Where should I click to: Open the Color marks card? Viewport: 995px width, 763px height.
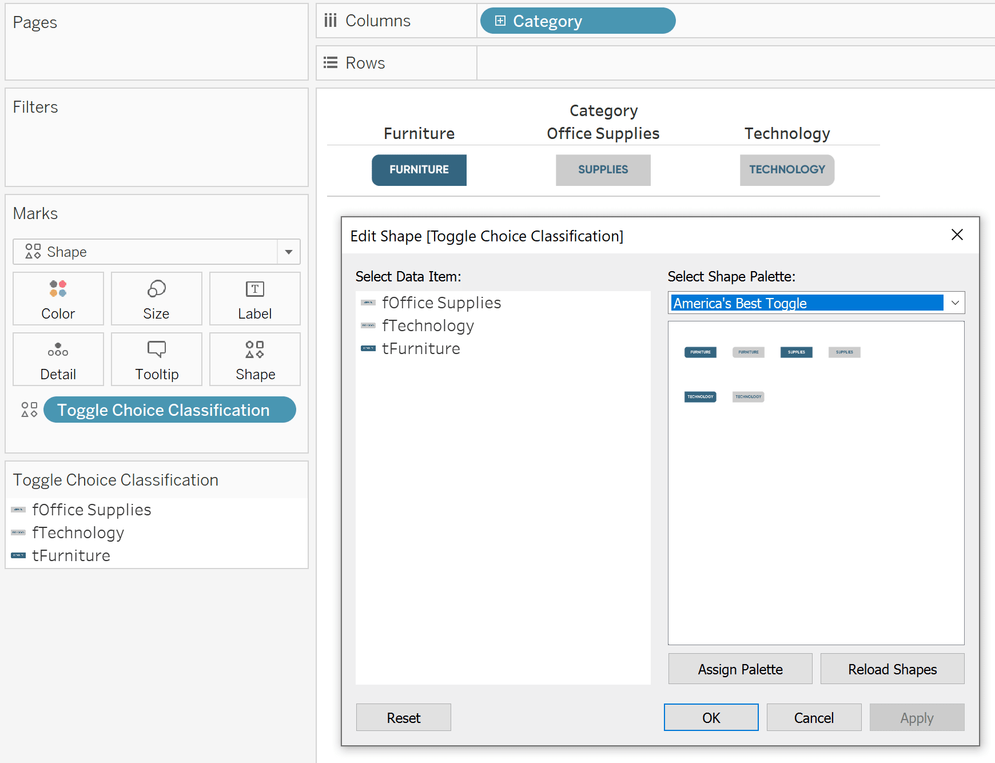point(58,299)
